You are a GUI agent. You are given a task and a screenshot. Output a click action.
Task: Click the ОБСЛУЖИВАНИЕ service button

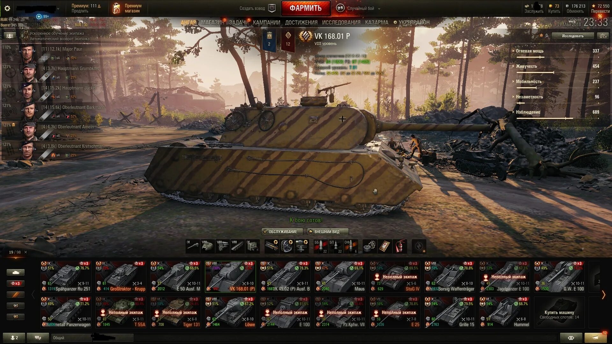coord(282,232)
